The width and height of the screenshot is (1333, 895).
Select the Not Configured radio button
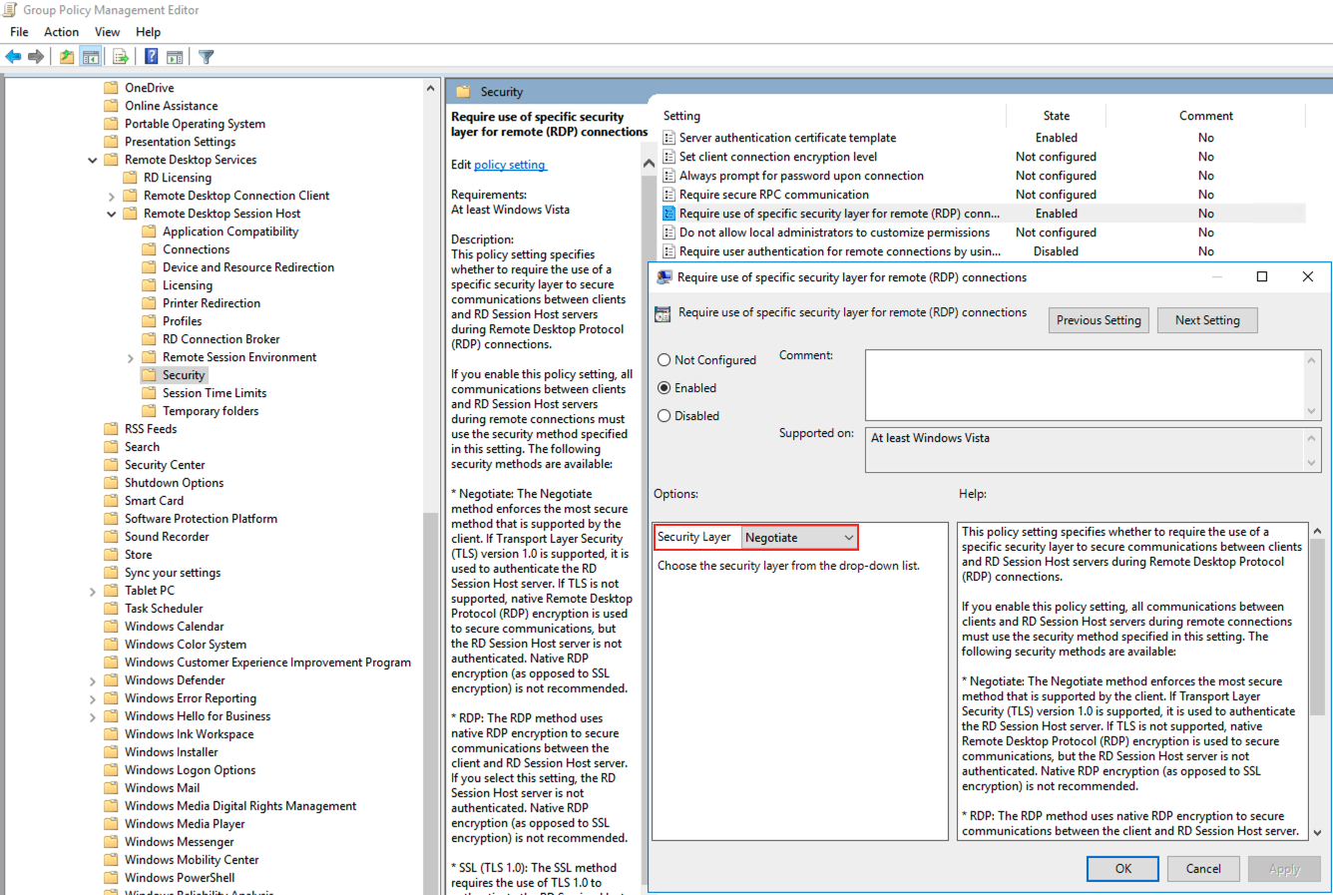coord(664,360)
